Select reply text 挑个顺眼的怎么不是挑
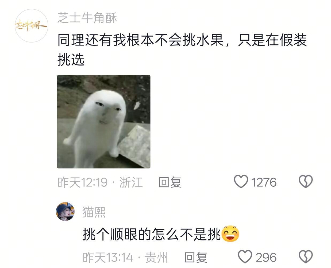 [x=152, y=234]
